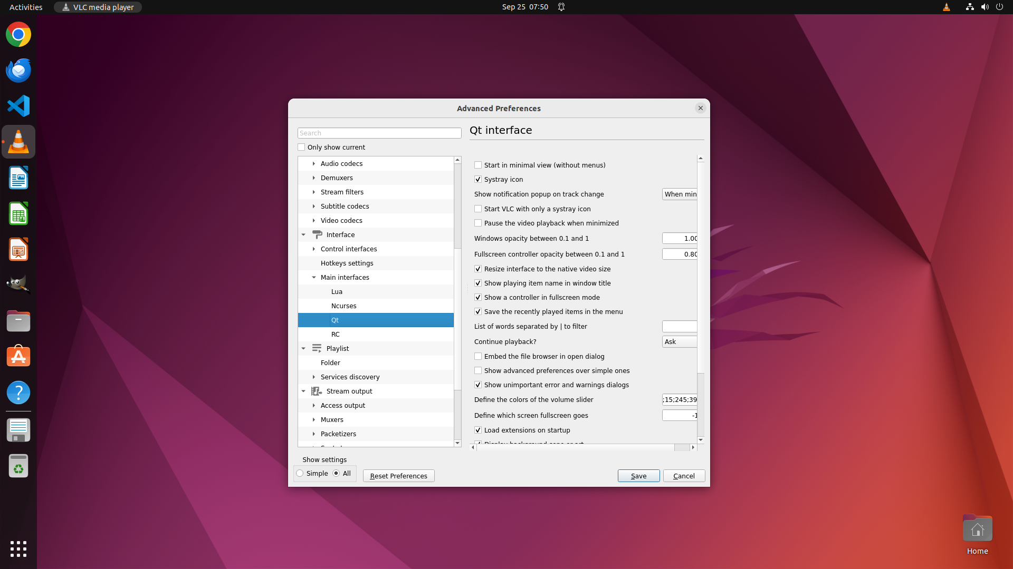The height and width of the screenshot is (569, 1013).
Task: Select the Ncurses interface entry
Action: point(343,306)
